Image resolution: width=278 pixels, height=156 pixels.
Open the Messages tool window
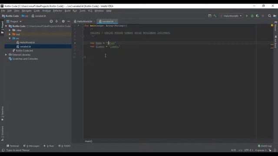click(x=31, y=146)
